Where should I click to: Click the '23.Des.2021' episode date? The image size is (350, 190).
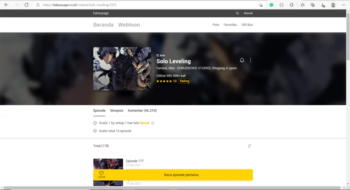pos(134,165)
